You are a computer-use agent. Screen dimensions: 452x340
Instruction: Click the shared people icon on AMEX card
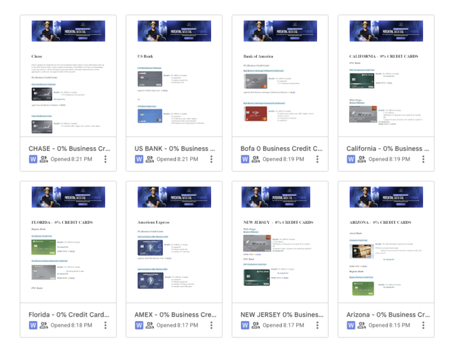149,326
